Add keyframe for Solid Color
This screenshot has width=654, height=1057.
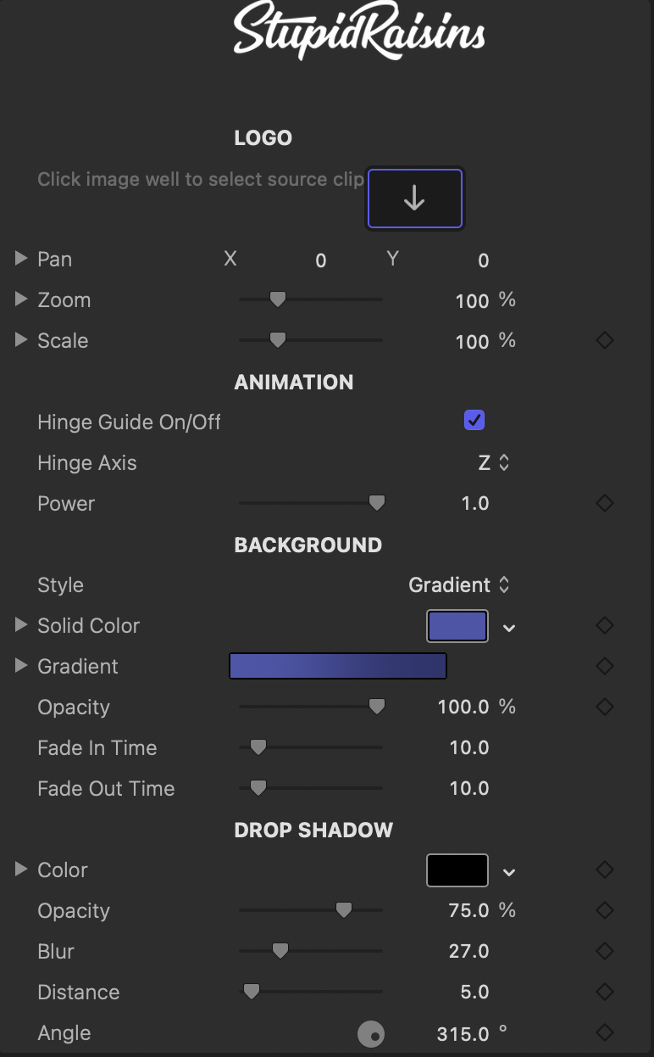[605, 626]
